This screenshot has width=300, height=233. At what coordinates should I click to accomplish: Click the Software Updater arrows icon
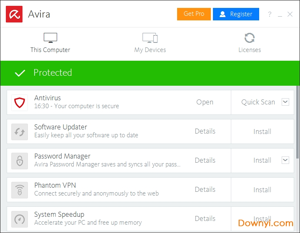pos(20,131)
